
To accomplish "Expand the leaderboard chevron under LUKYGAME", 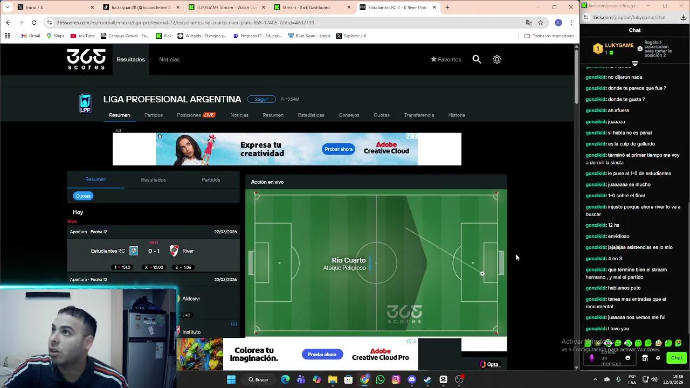I will click(635, 64).
